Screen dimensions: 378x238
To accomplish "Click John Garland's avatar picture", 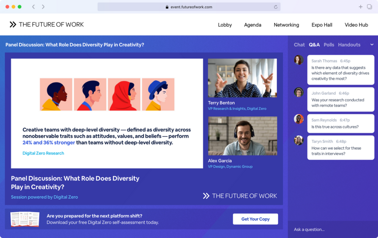I will click(x=298, y=92).
